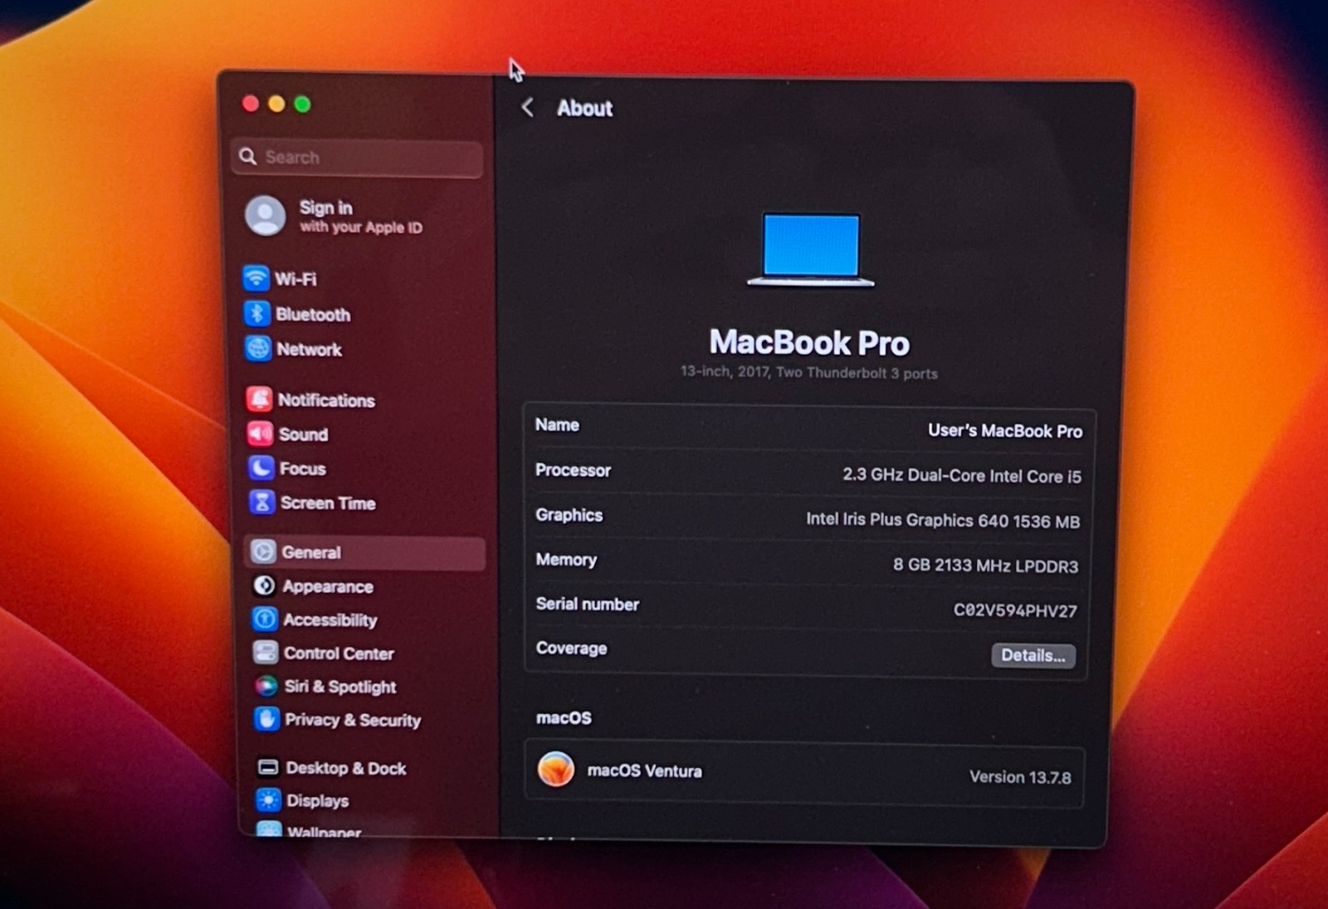
Task: Click the 13-inch, 2017 model subtitle
Action: (809, 372)
